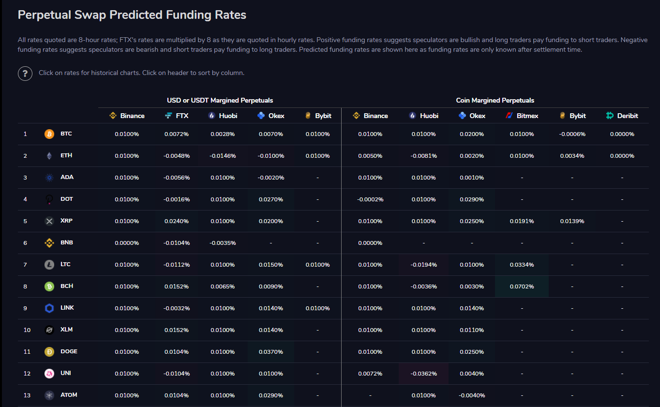Open XRP Bybit 0.0139% rate chart
The image size is (660, 407).
[x=572, y=221]
